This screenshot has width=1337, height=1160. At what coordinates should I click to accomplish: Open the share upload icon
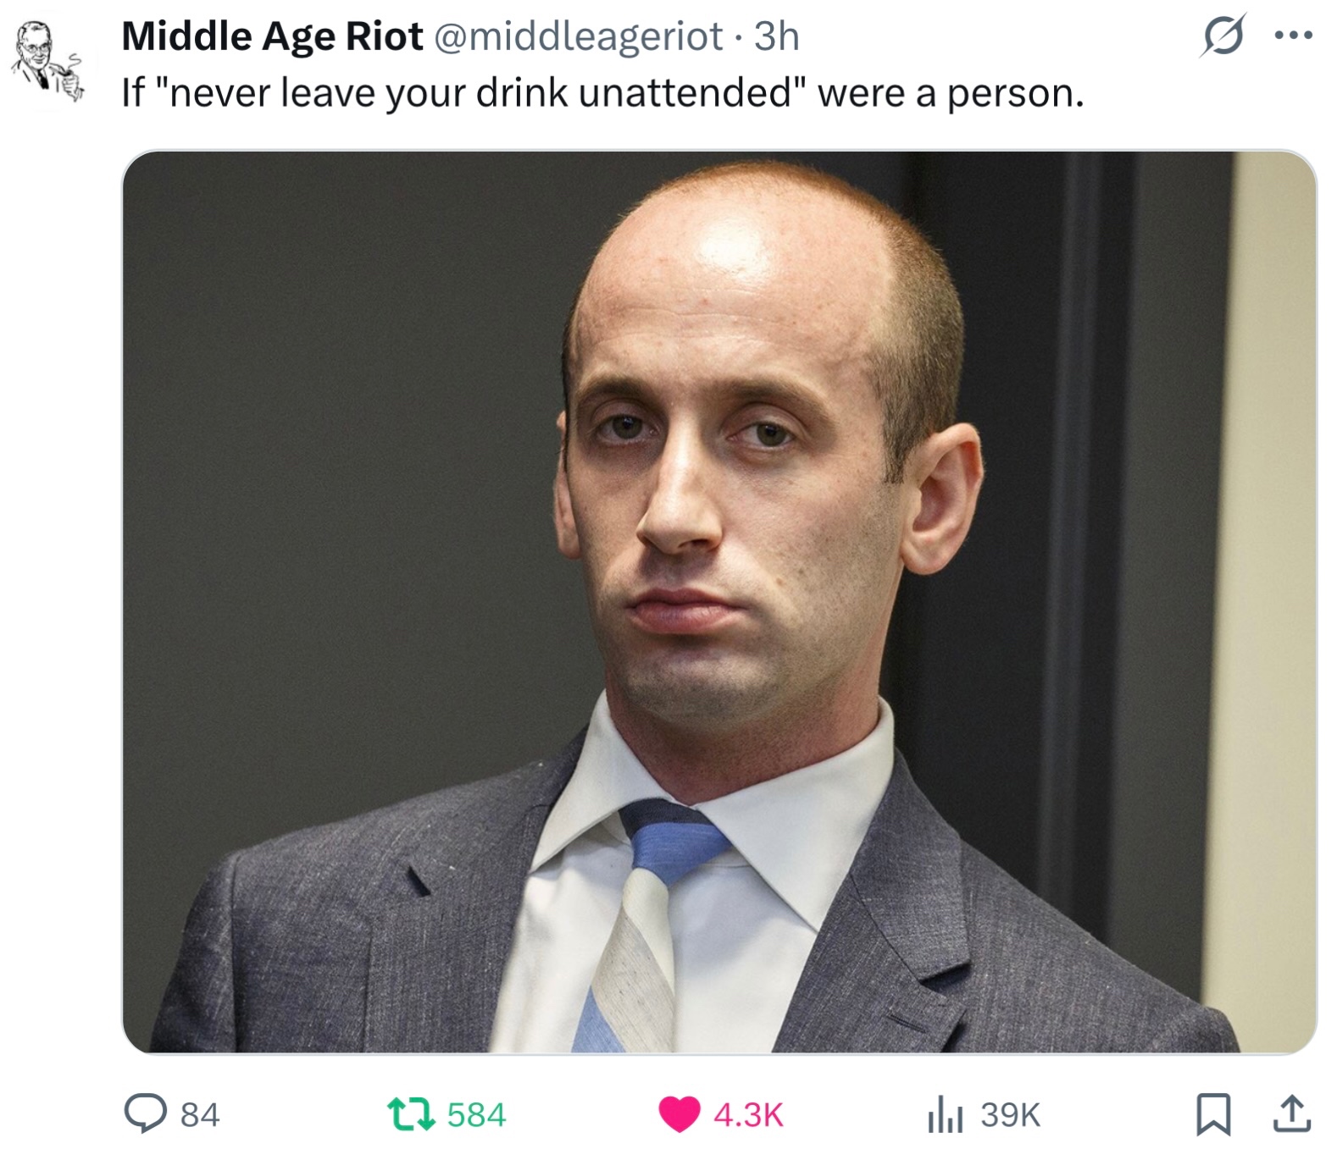click(x=1292, y=1113)
